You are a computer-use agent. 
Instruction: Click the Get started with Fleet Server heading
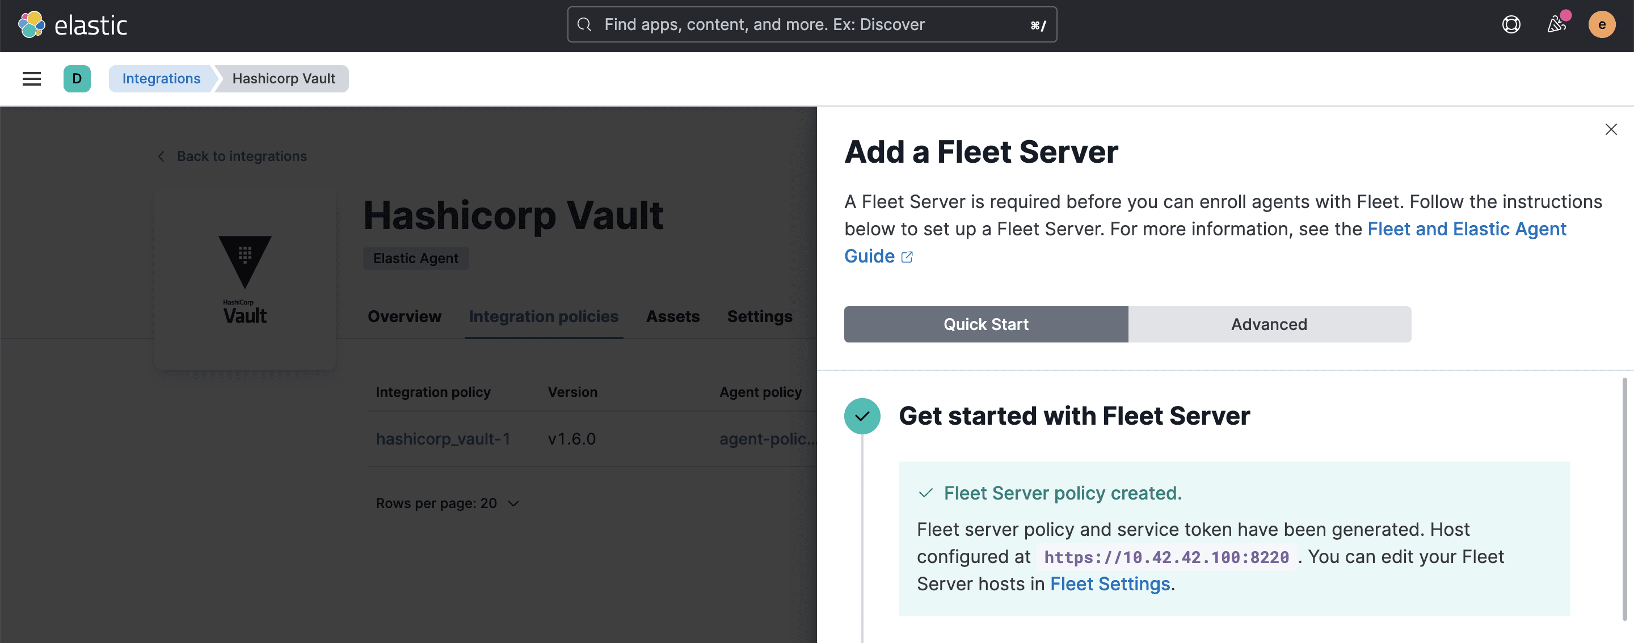[1074, 416]
